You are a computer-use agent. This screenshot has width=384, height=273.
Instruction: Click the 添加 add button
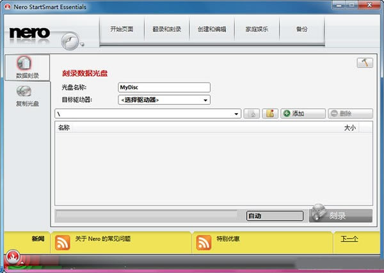(303, 114)
